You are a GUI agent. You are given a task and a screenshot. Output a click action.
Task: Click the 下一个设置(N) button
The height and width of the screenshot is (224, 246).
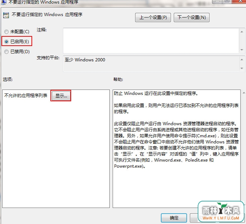click(x=192, y=17)
